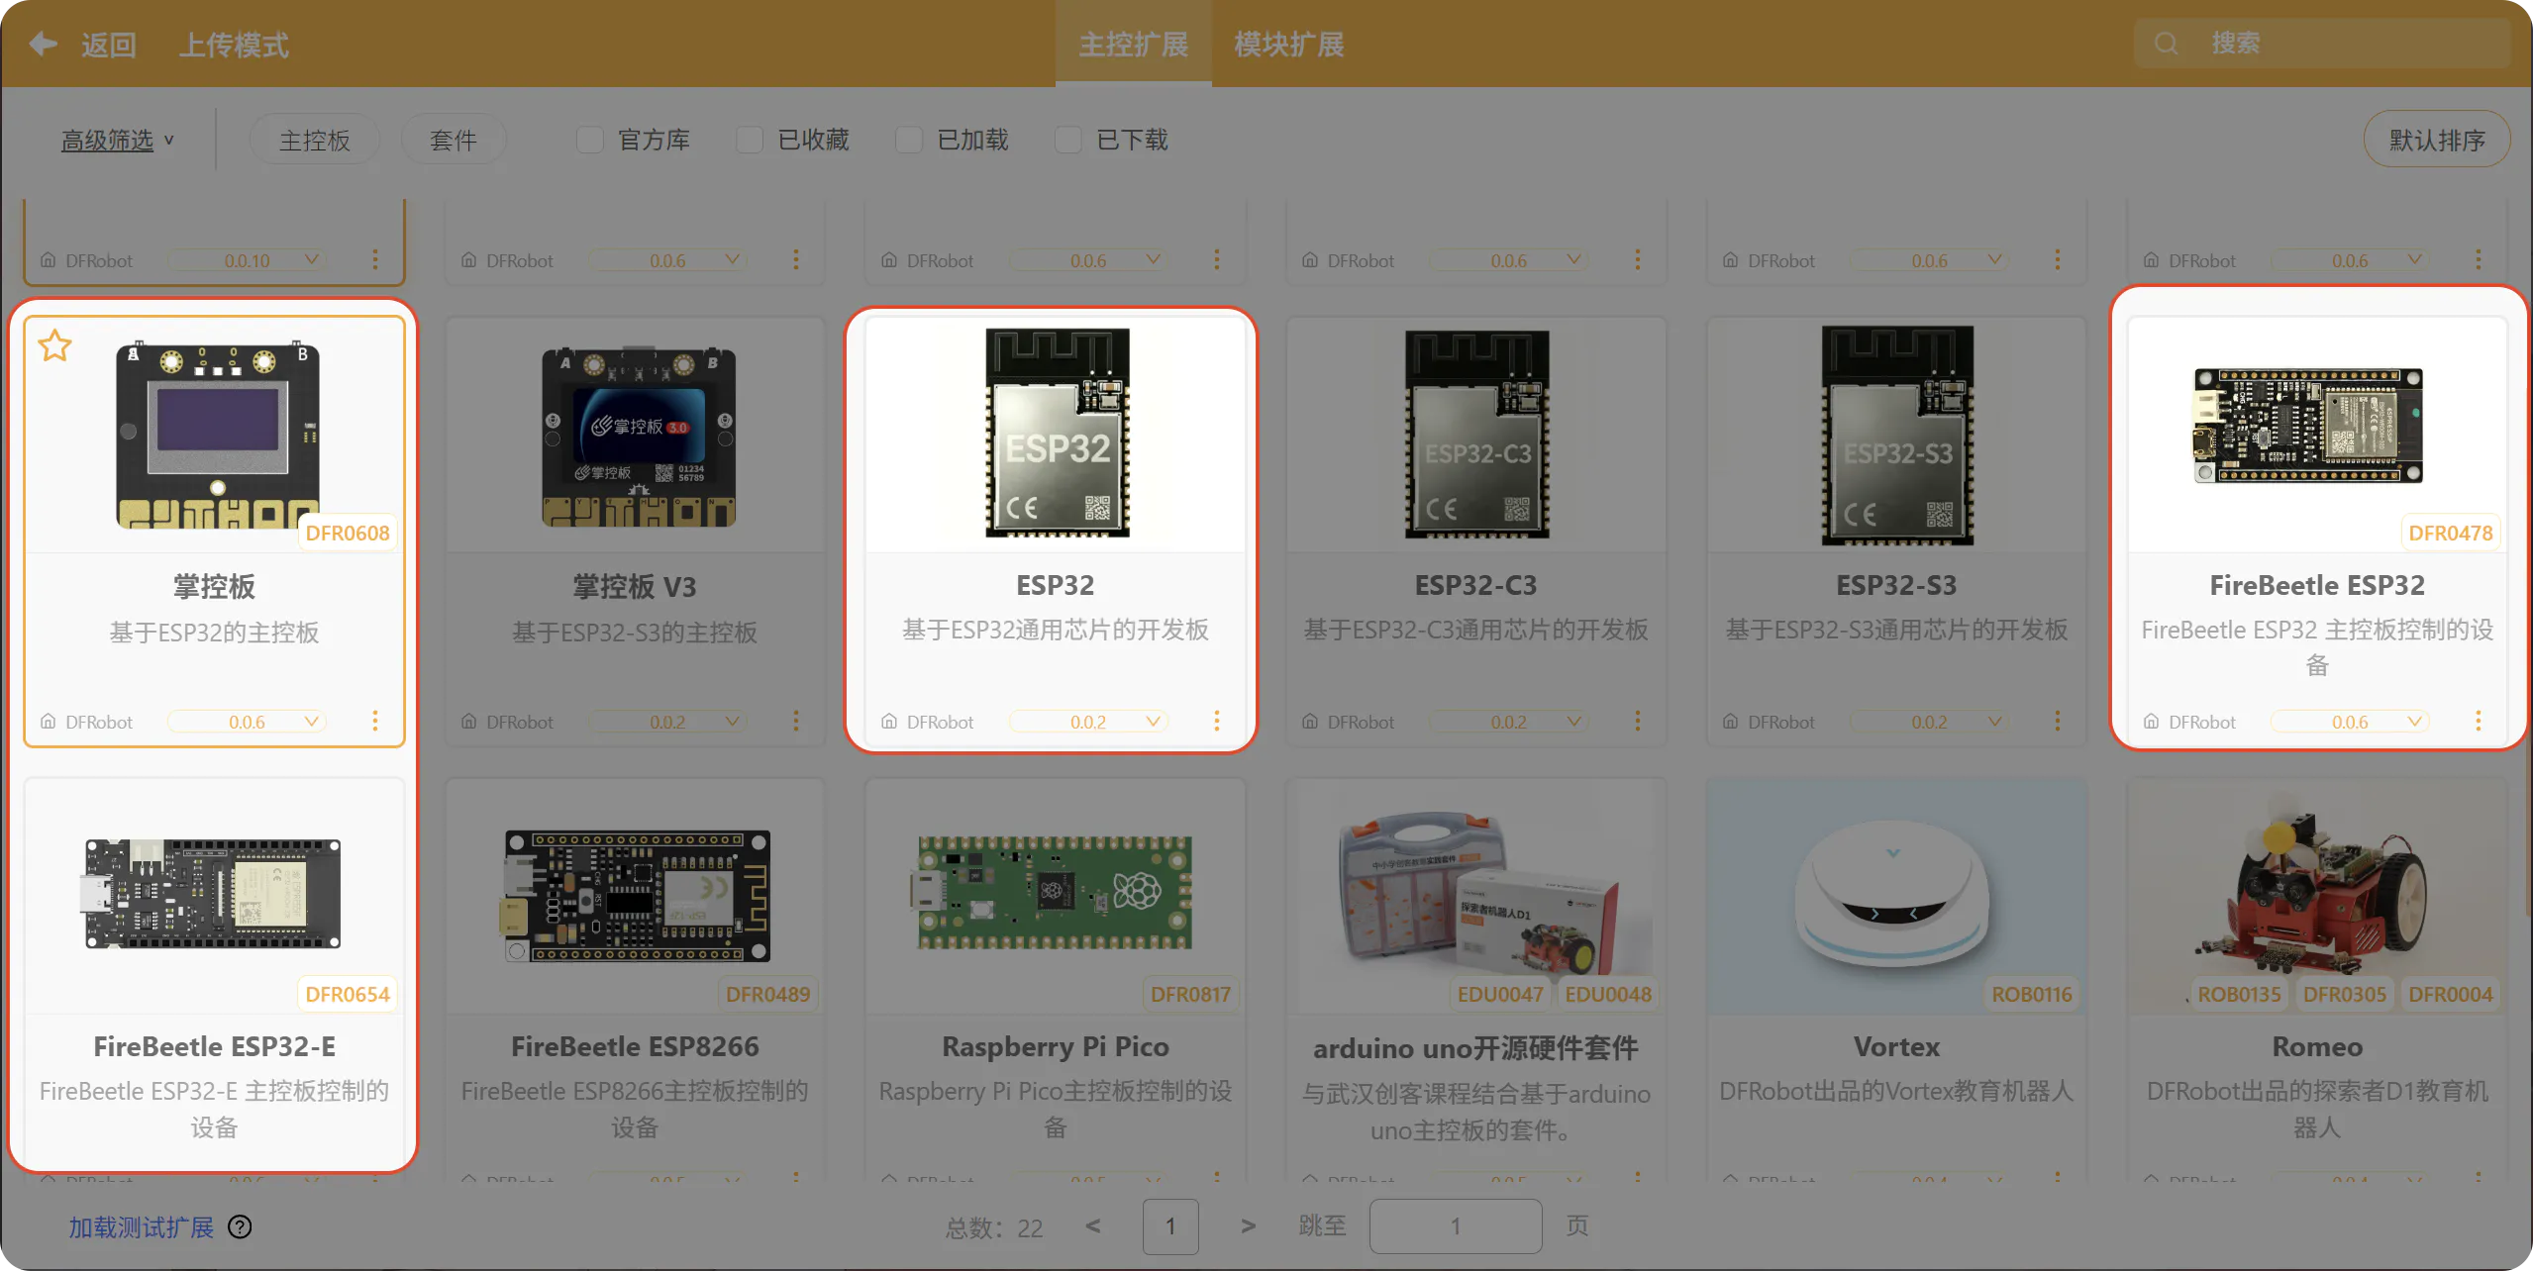Click the back arrow icon

click(43, 44)
